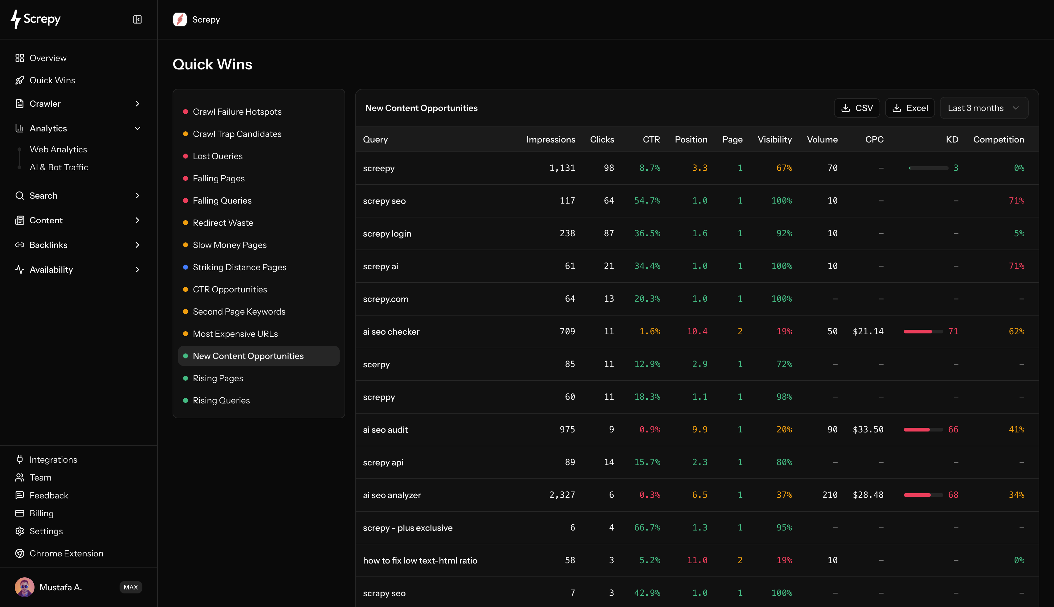Select Falling Pages report
Screen dimensions: 1054x607
point(259,178)
